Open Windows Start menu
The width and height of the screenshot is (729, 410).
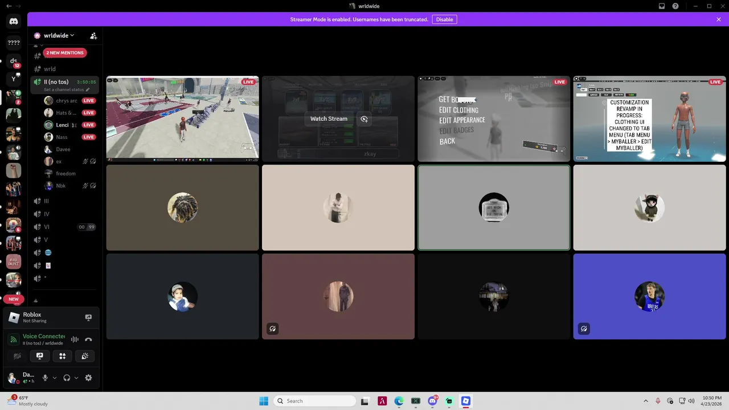264,401
